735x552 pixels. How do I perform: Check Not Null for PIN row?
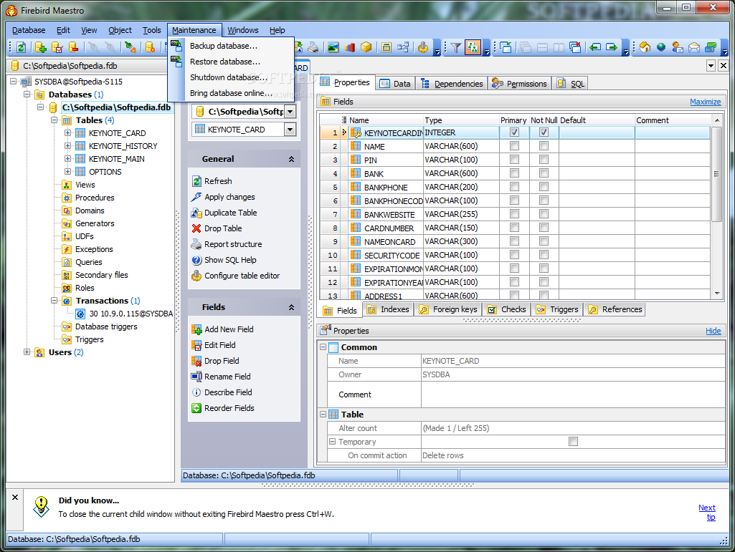544,160
